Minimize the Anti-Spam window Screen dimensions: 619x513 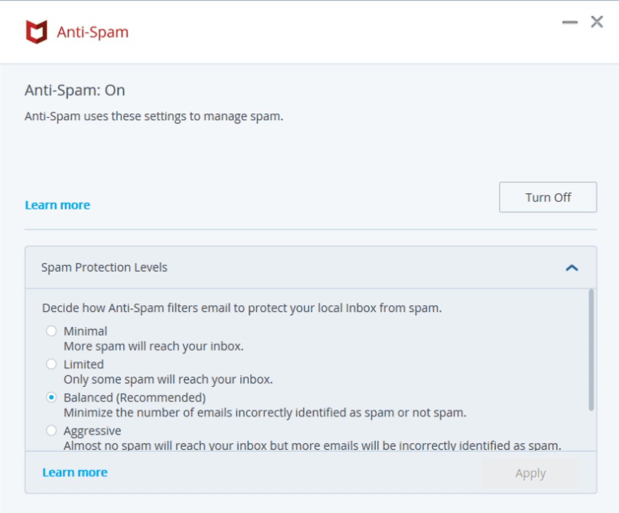(x=570, y=22)
